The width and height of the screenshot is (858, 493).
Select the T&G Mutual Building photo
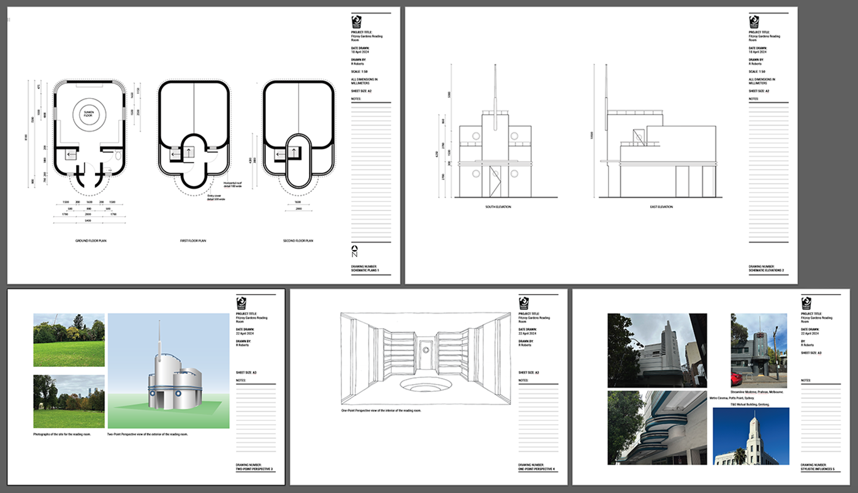[751, 436]
